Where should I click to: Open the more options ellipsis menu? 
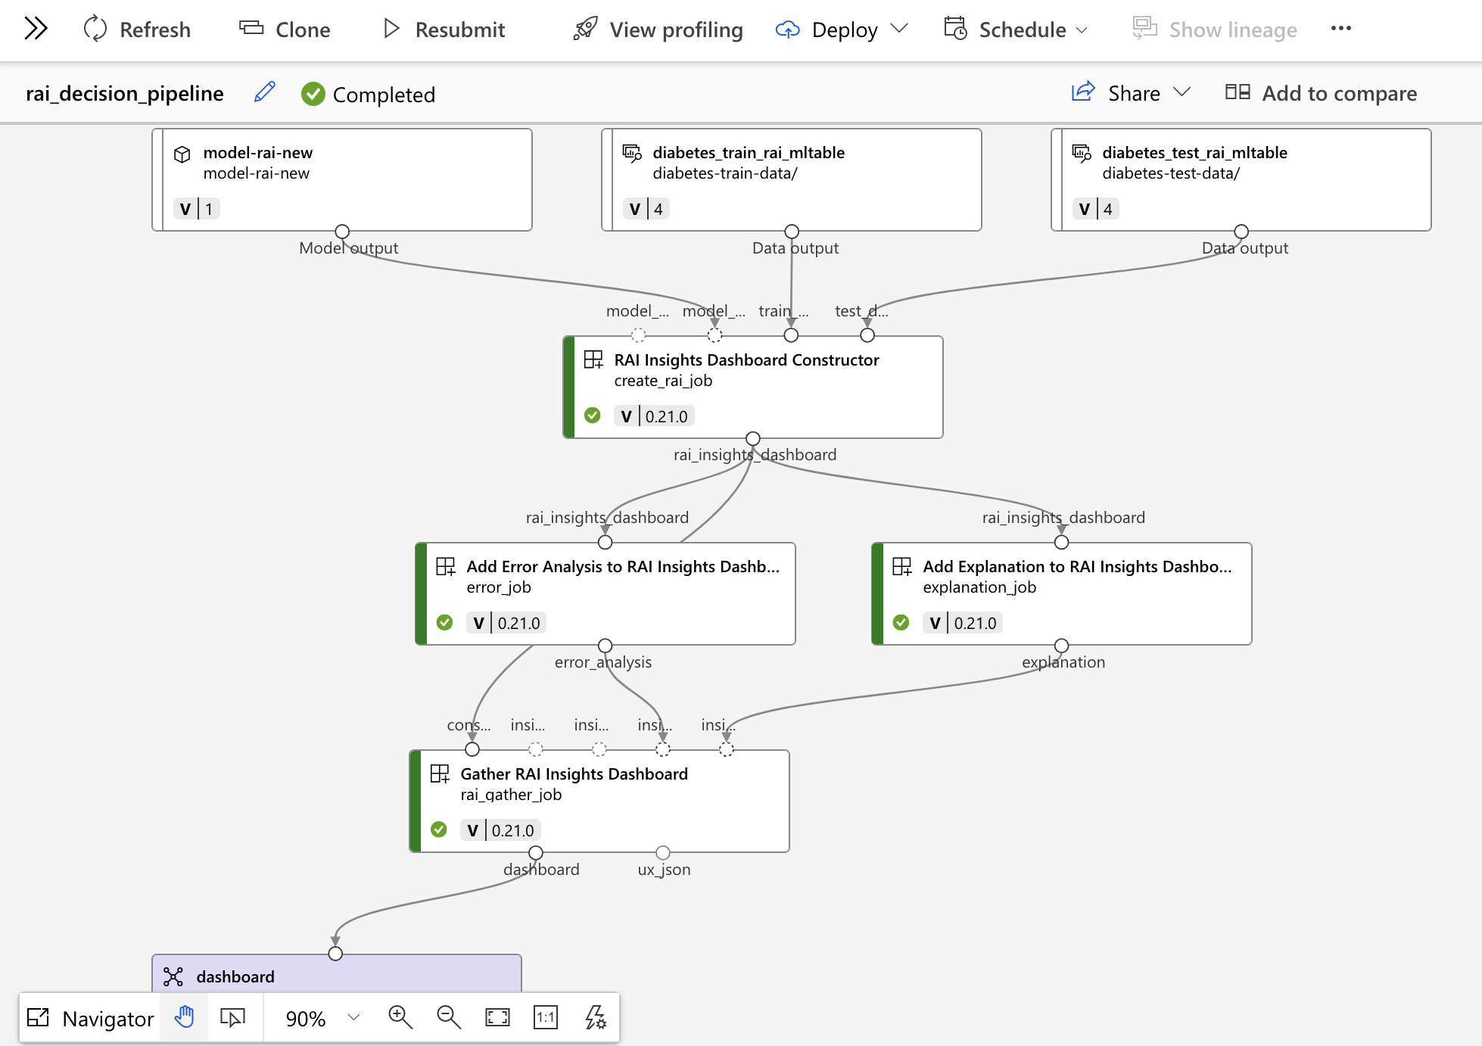tap(1340, 29)
